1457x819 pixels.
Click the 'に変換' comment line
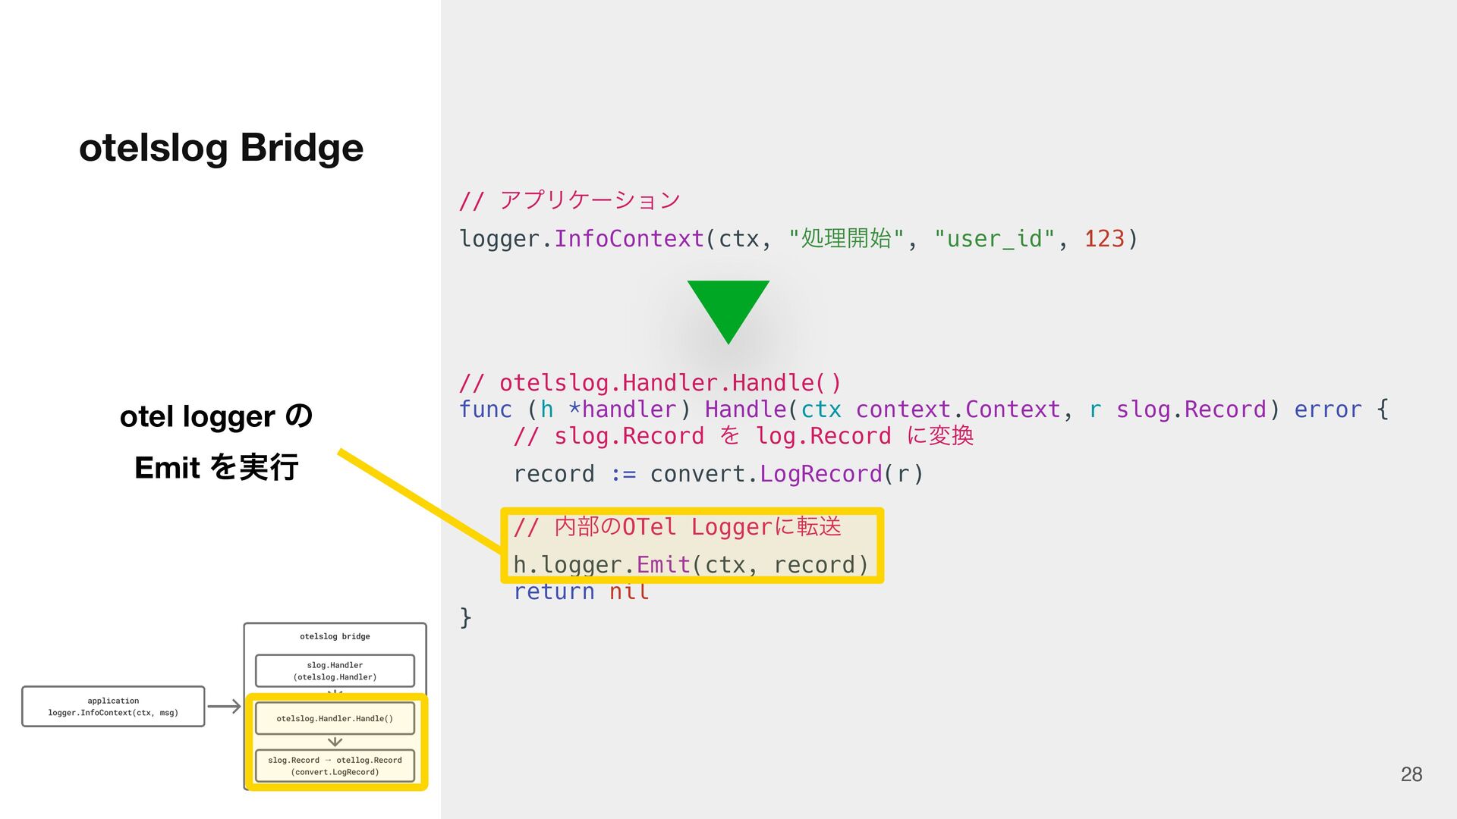tap(744, 436)
